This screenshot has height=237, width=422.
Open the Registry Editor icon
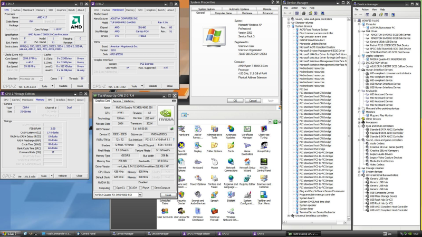click(246, 179)
